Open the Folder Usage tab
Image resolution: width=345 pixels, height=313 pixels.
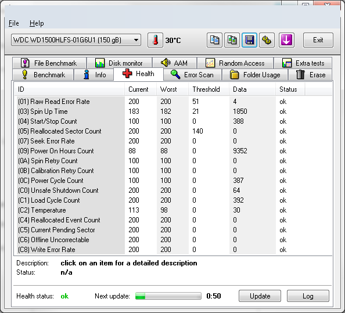click(255, 75)
